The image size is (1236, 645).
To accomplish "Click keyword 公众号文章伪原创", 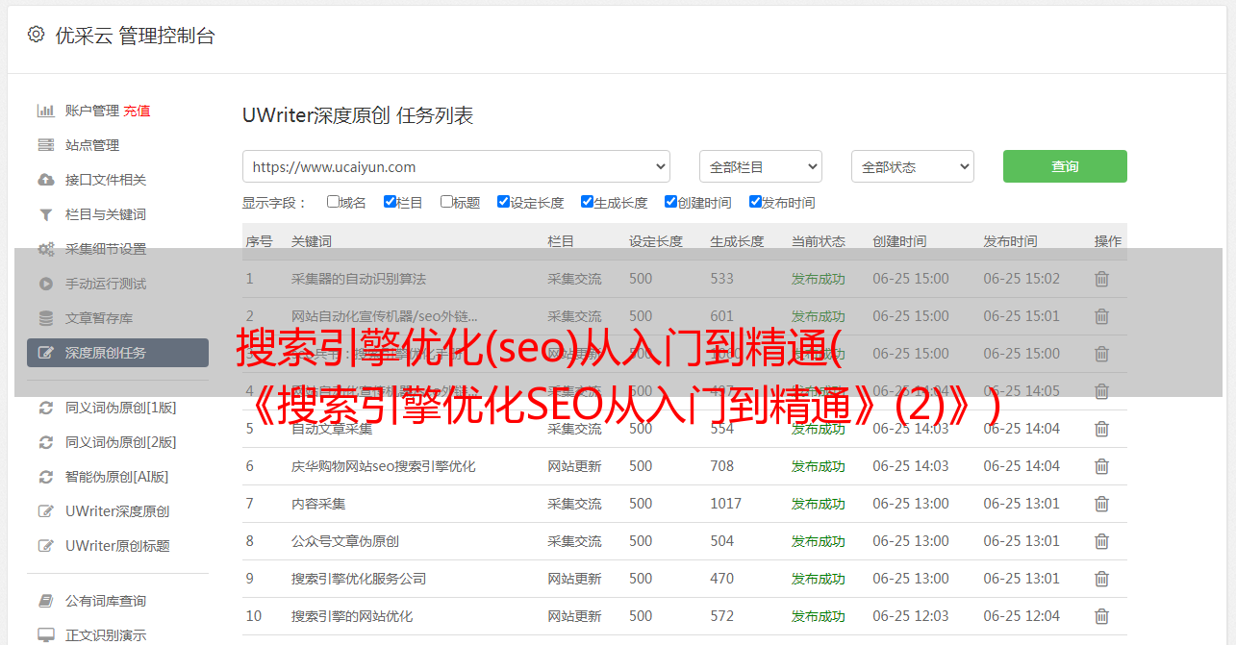I will click(345, 541).
